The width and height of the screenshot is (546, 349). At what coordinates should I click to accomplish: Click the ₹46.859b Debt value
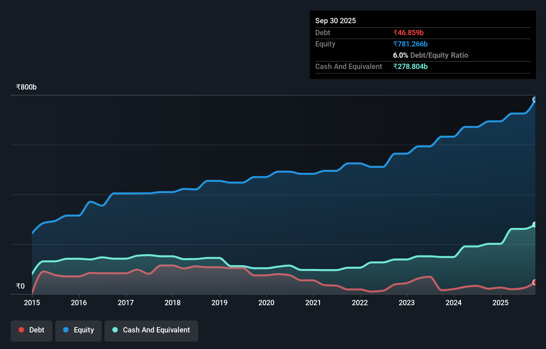[x=408, y=33]
